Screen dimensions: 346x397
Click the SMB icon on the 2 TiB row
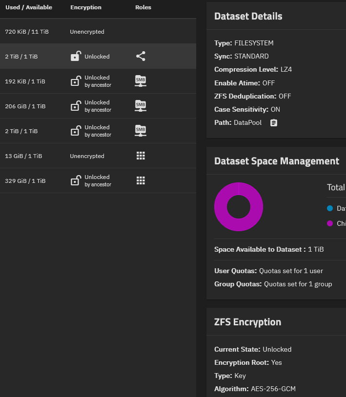141,131
